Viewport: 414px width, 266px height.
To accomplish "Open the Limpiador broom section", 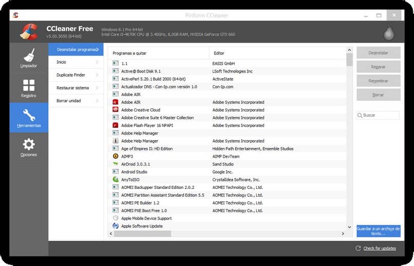I will coord(29,55).
